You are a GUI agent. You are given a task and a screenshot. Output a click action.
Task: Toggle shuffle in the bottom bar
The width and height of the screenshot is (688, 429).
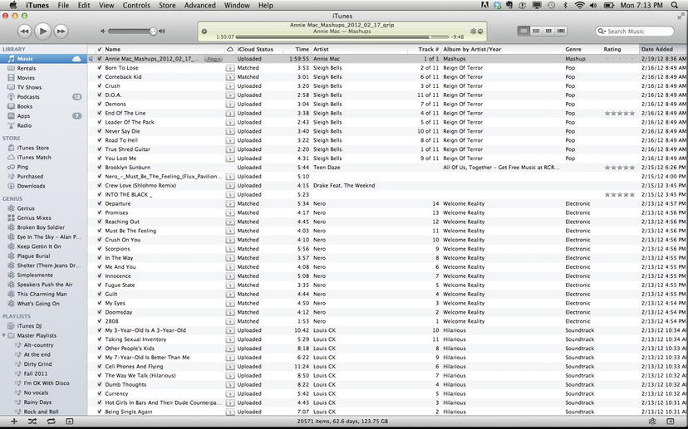tap(32, 422)
